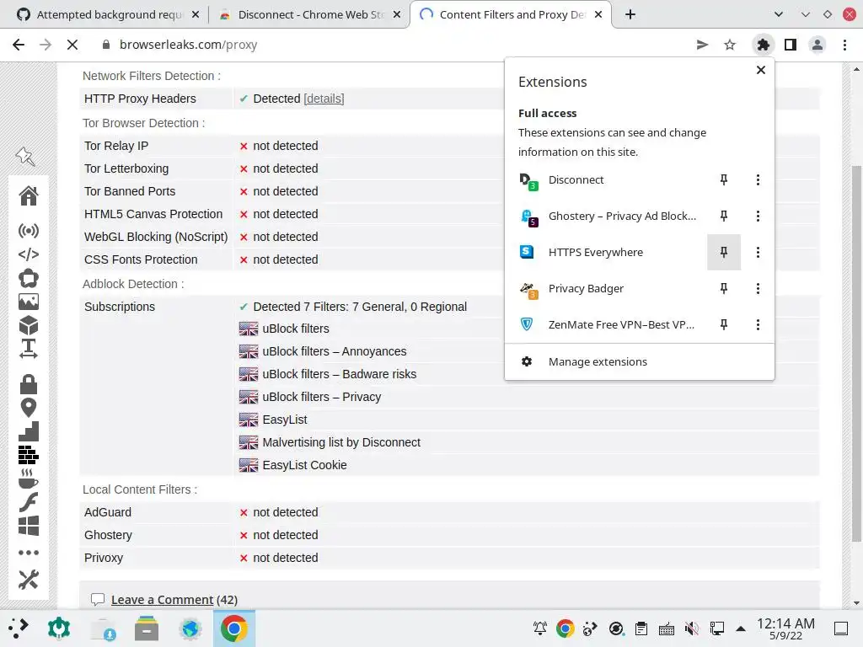Open Chrome's three-dot main menu

click(x=844, y=45)
